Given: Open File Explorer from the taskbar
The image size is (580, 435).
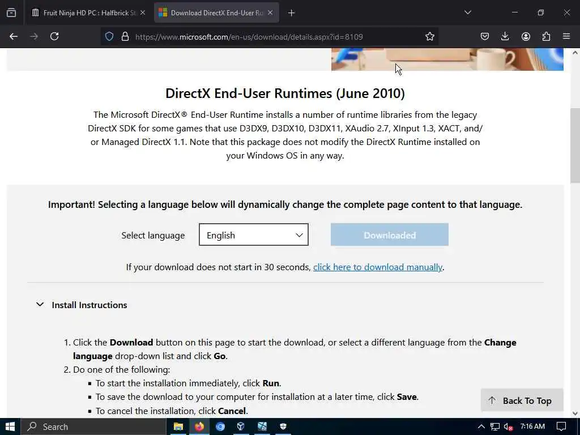Looking at the screenshot, I should click(178, 427).
